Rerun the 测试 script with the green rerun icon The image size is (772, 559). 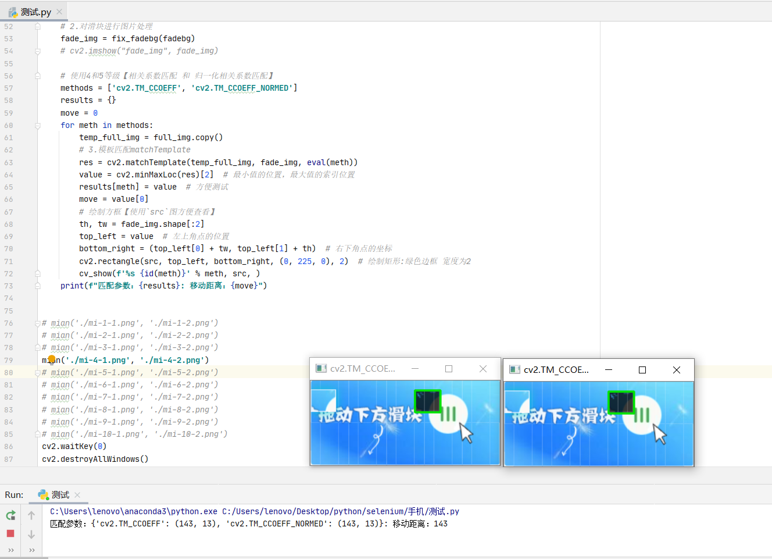point(10,515)
